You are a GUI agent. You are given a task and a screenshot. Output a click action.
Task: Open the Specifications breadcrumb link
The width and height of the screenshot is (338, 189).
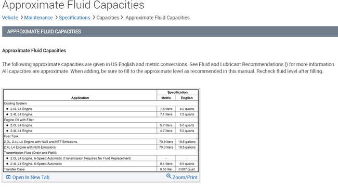(x=74, y=18)
